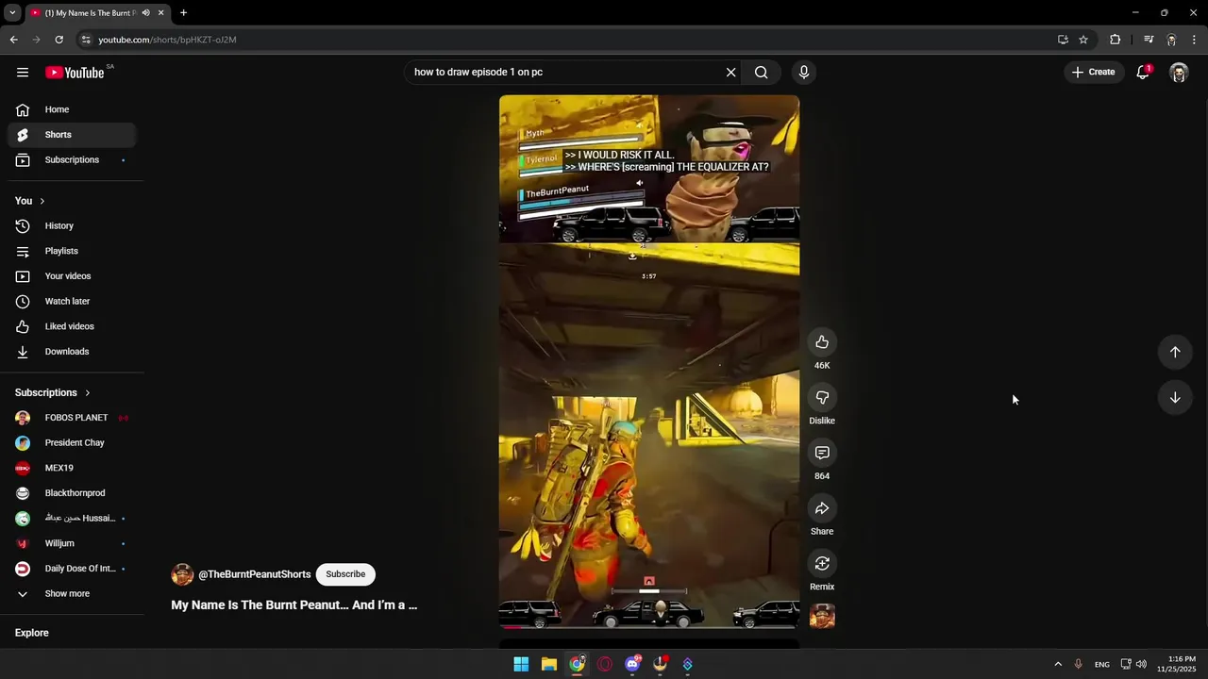
Task: Share this Short
Action: click(822, 508)
